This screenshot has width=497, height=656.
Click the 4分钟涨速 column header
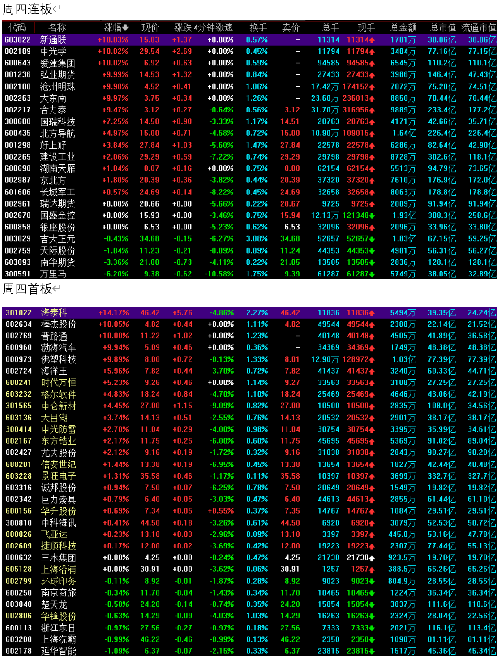213,28
